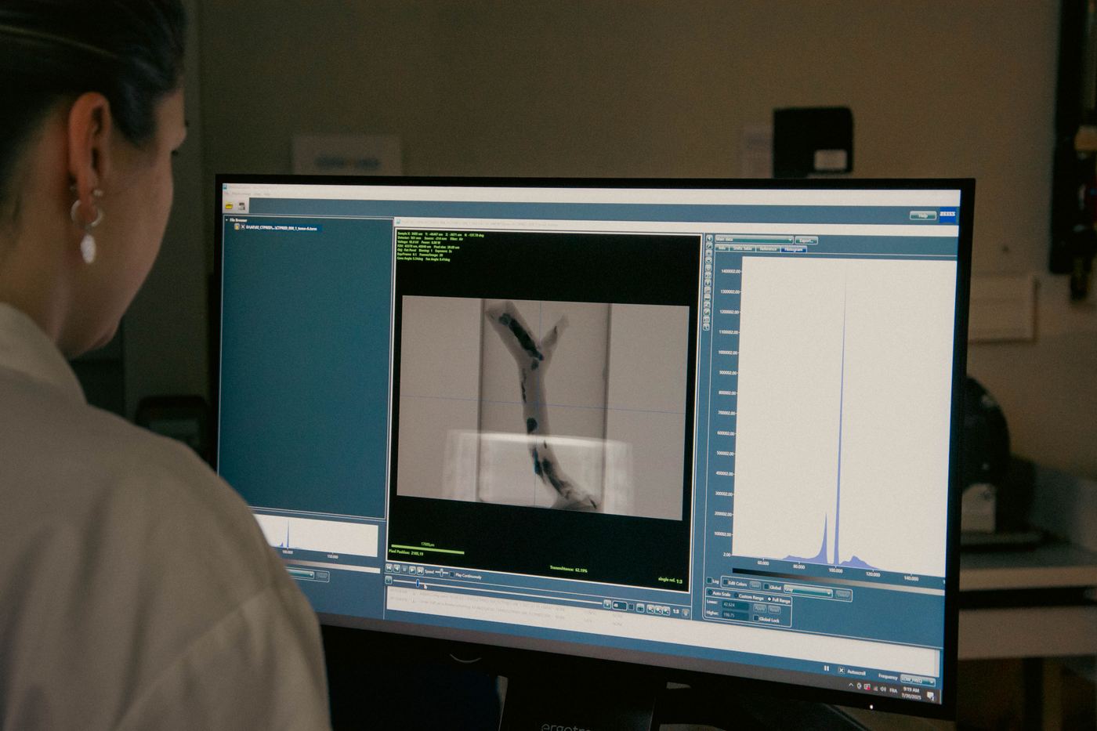Select the Histogram tab
Image resolution: width=1097 pixels, height=731 pixels.
[794, 250]
